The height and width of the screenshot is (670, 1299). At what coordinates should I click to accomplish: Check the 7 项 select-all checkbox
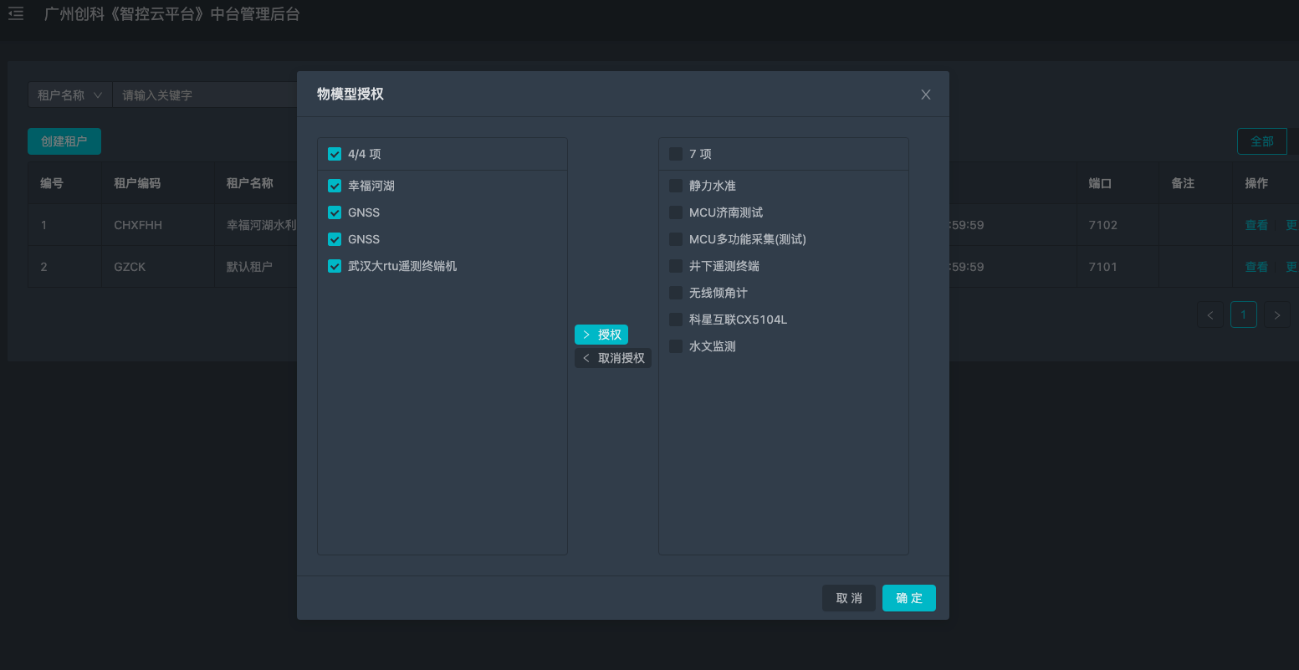tap(676, 153)
